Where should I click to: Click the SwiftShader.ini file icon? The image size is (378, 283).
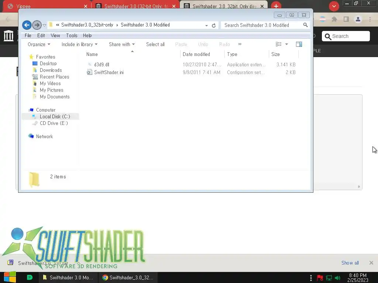89,72
